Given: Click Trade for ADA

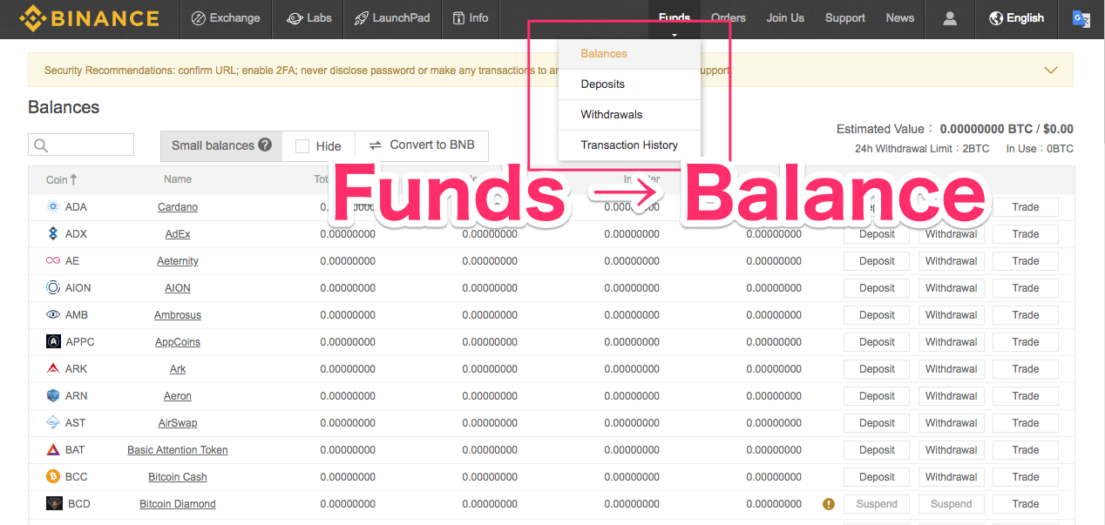Looking at the screenshot, I should pos(1026,207).
